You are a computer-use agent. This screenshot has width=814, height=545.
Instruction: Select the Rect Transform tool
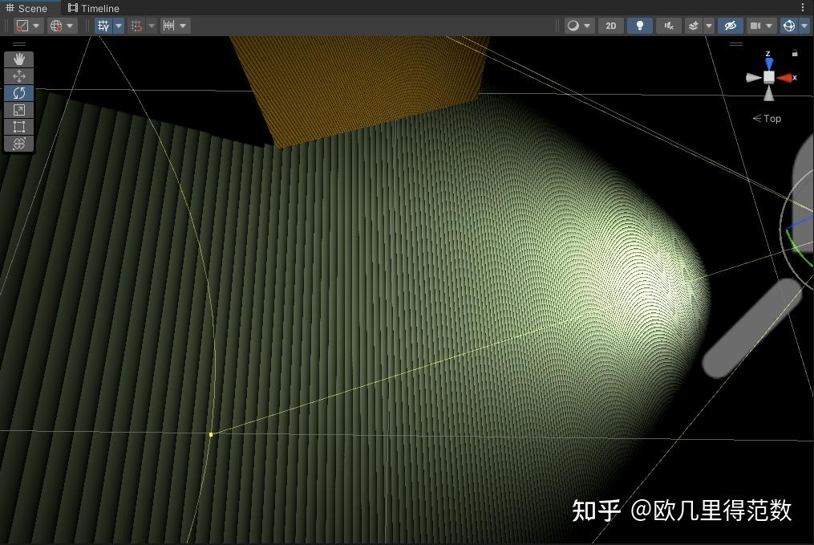(x=18, y=127)
